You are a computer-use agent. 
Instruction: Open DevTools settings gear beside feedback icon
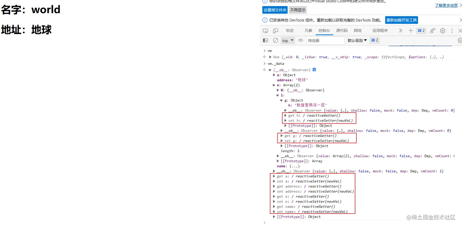442,31
